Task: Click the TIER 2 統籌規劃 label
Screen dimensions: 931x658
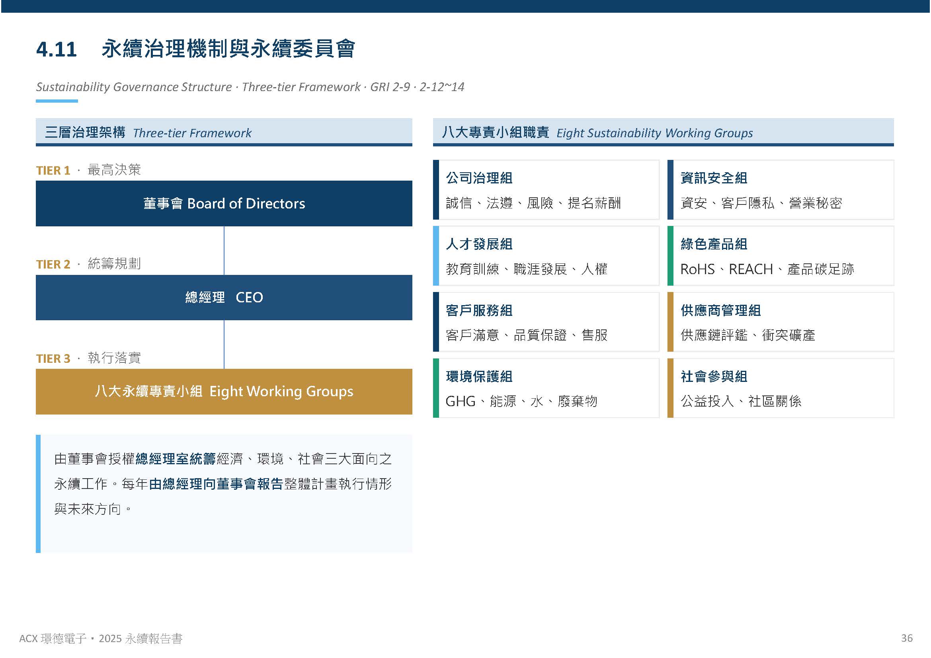Action: (x=88, y=264)
